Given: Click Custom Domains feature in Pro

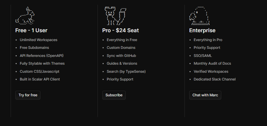Looking at the screenshot, I should tap(121, 48).
